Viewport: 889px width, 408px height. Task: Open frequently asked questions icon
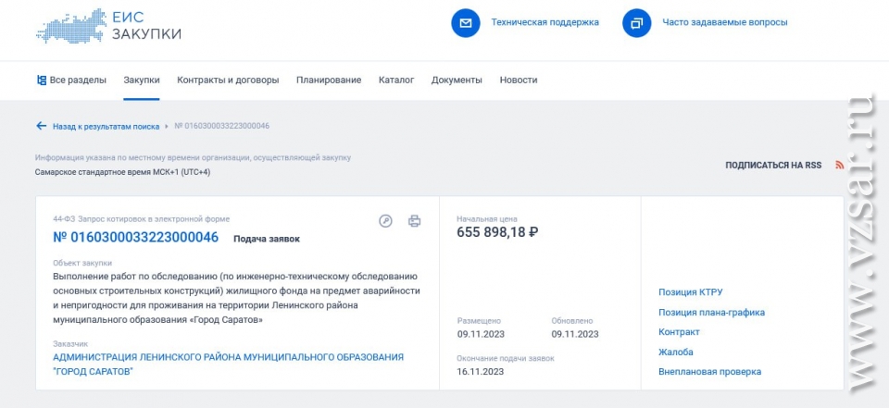point(637,23)
